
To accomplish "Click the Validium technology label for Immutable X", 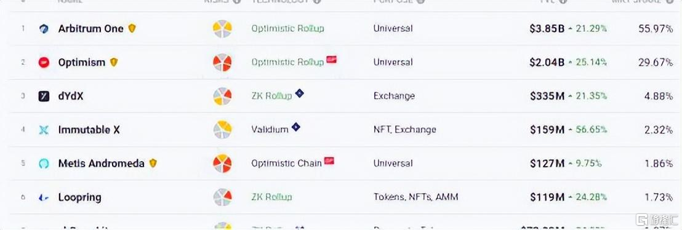I will point(270,130).
